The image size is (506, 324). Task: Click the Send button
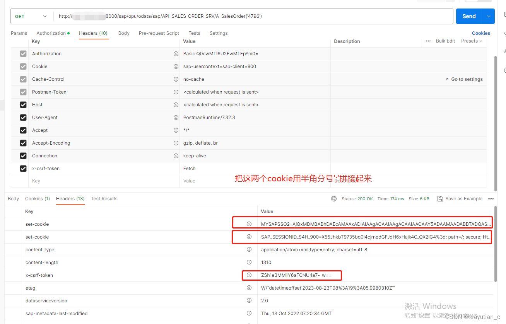click(x=469, y=16)
